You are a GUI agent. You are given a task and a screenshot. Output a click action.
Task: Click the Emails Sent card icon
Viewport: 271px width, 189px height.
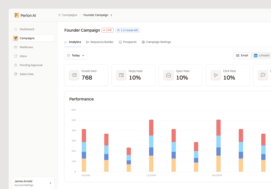point(74,75)
